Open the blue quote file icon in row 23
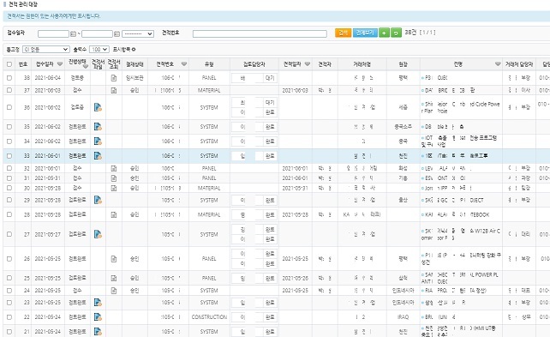Viewport: 550px width, 337px height. [x=98, y=302]
